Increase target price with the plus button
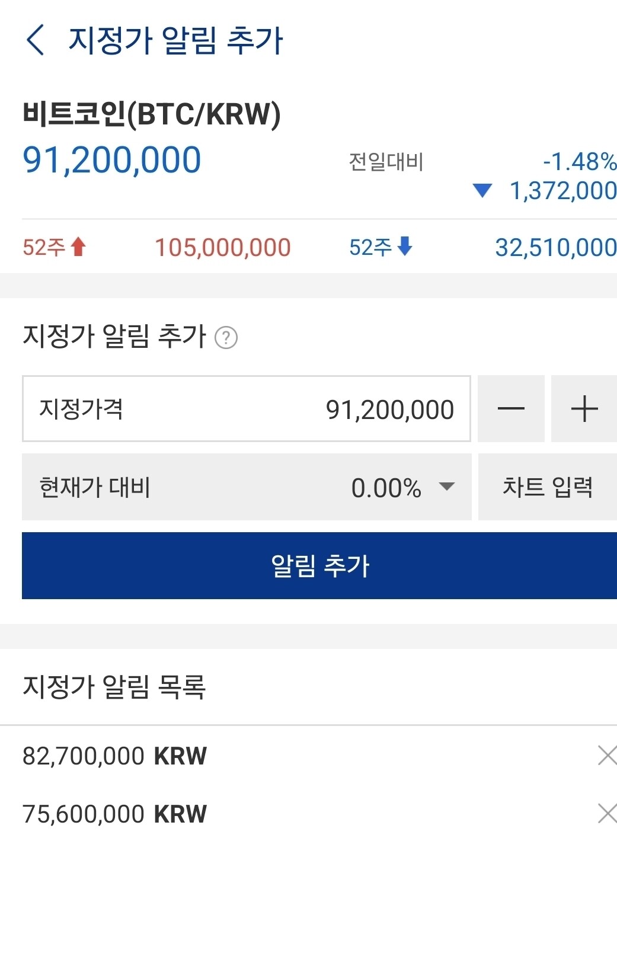The image size is (617, 966). tap(584, 409)
